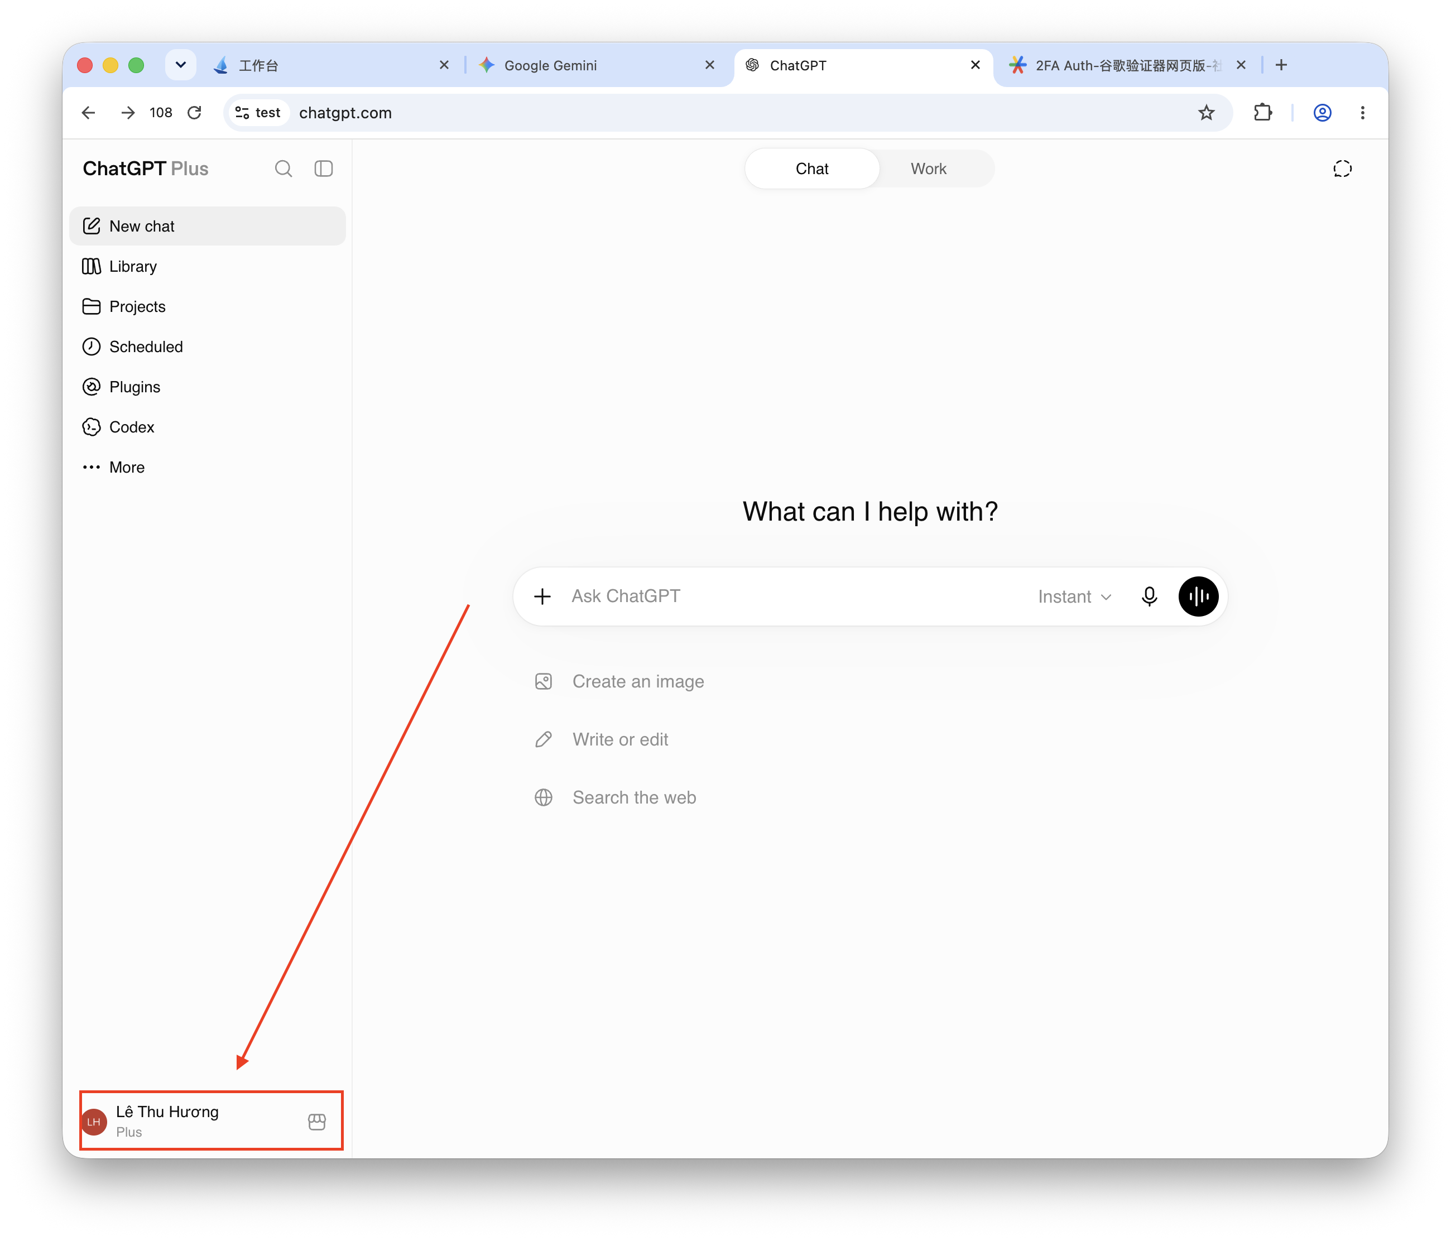Viewport: 1451px width, 1241px height.
Task: Expand the More menu
Action: click(x=207, y=467)
